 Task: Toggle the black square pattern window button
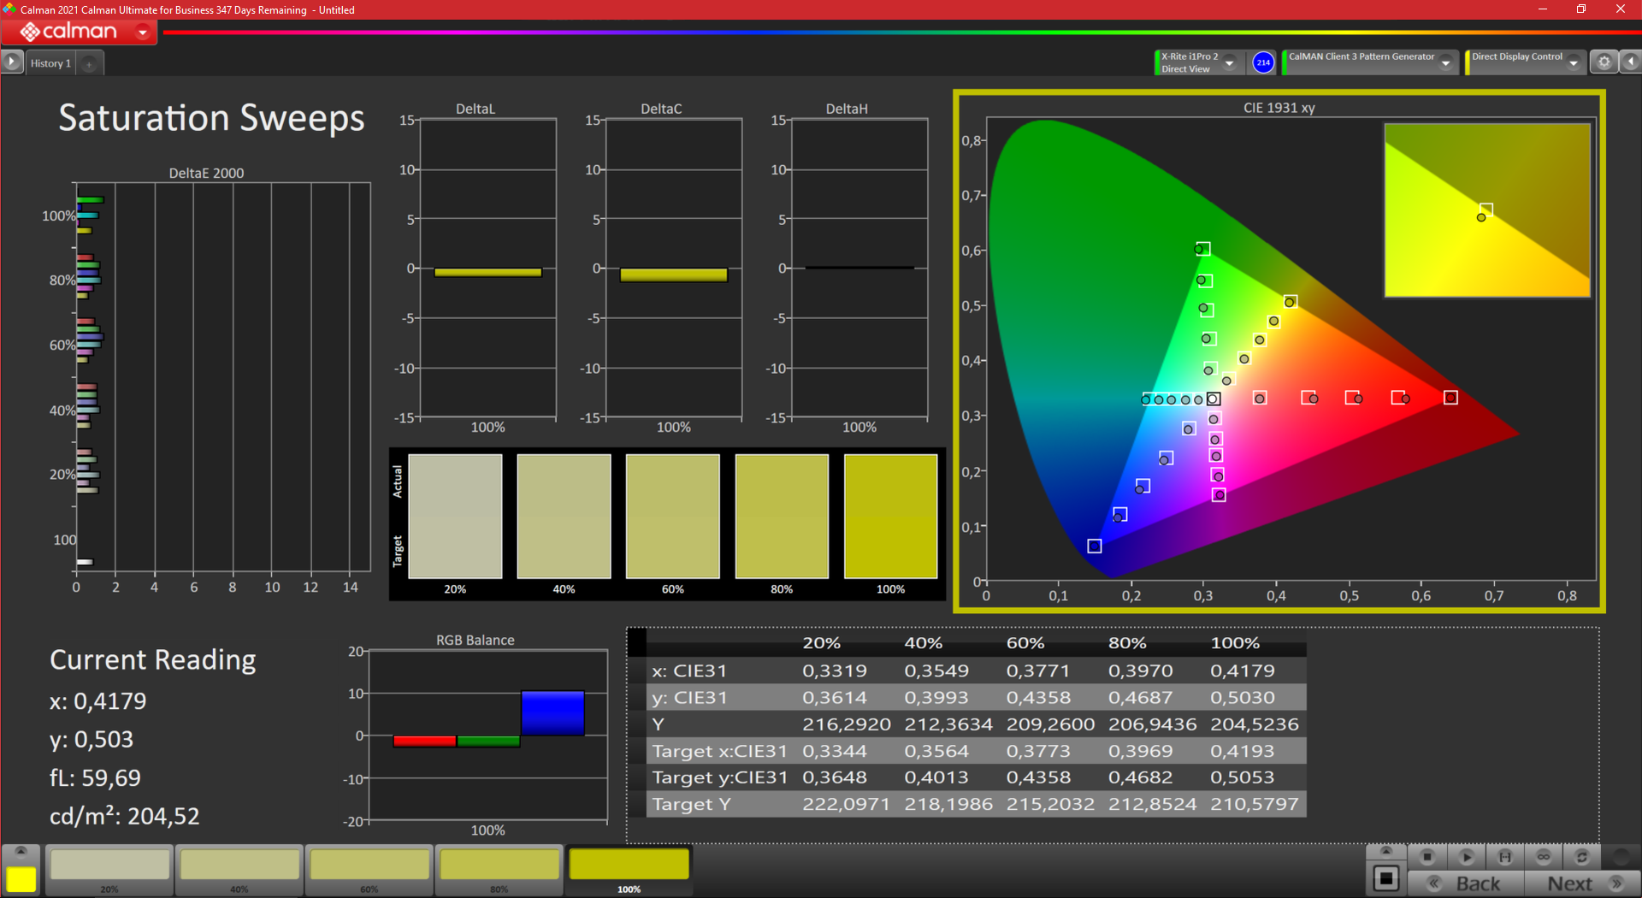click(x=1386, y=879)
